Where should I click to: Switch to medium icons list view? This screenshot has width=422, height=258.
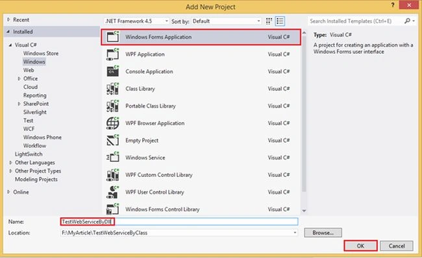point(280,21)
